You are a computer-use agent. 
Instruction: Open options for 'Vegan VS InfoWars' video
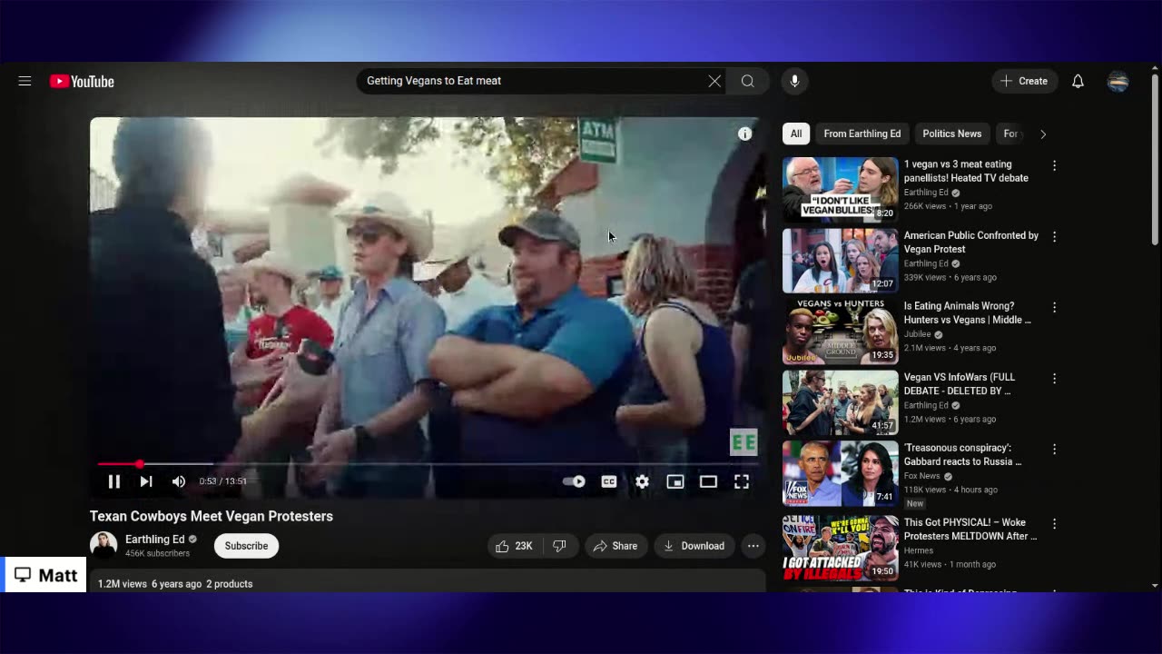click(1054, 378)
